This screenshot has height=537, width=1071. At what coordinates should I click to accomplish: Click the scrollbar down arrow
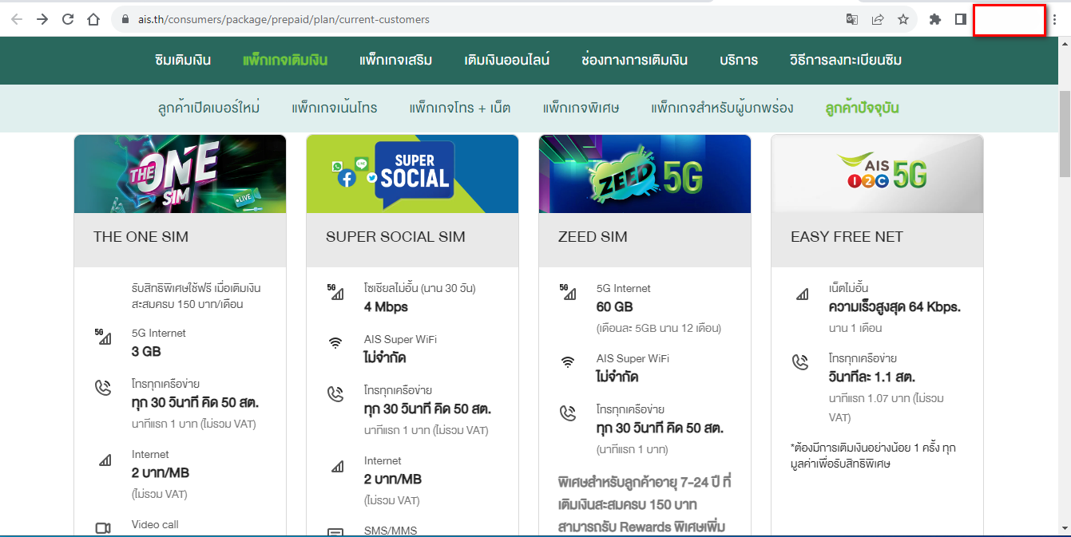[x=1065, y=528]
